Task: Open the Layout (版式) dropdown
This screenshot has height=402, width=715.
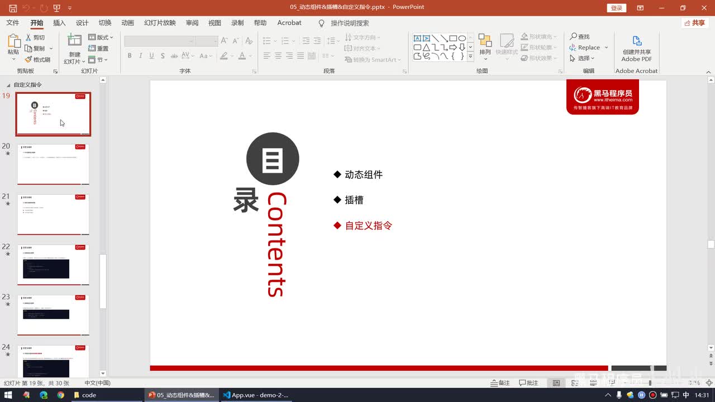Action: click(x=101, y=37)
